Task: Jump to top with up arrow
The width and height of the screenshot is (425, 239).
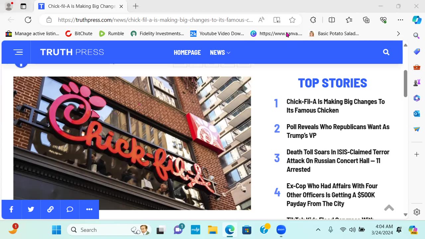Action: (389, 208)
